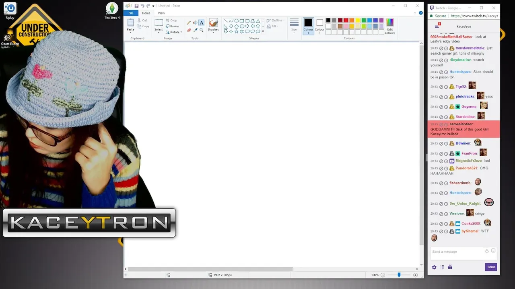The image size is (515, 289).
Task: Expand the Select dropdown arrow
Action: coord(159,32)
